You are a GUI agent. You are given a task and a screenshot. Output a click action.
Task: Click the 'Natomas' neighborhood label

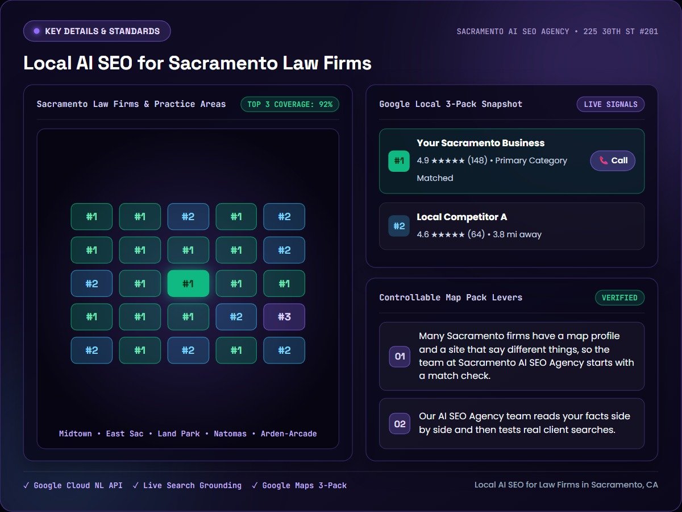click(230, 433)
